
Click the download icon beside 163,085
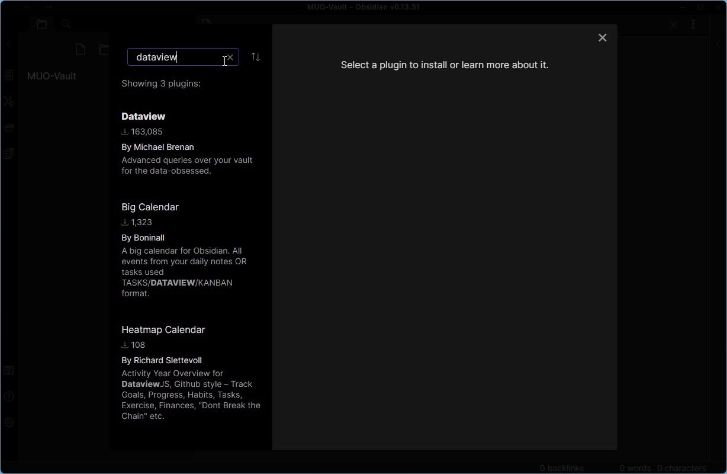[x=125, y=132]
